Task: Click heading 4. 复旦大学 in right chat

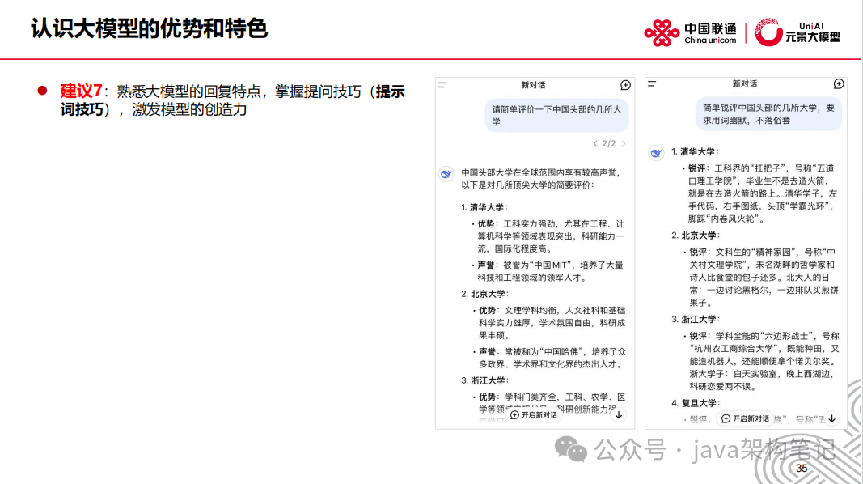Action: [695, 403]
